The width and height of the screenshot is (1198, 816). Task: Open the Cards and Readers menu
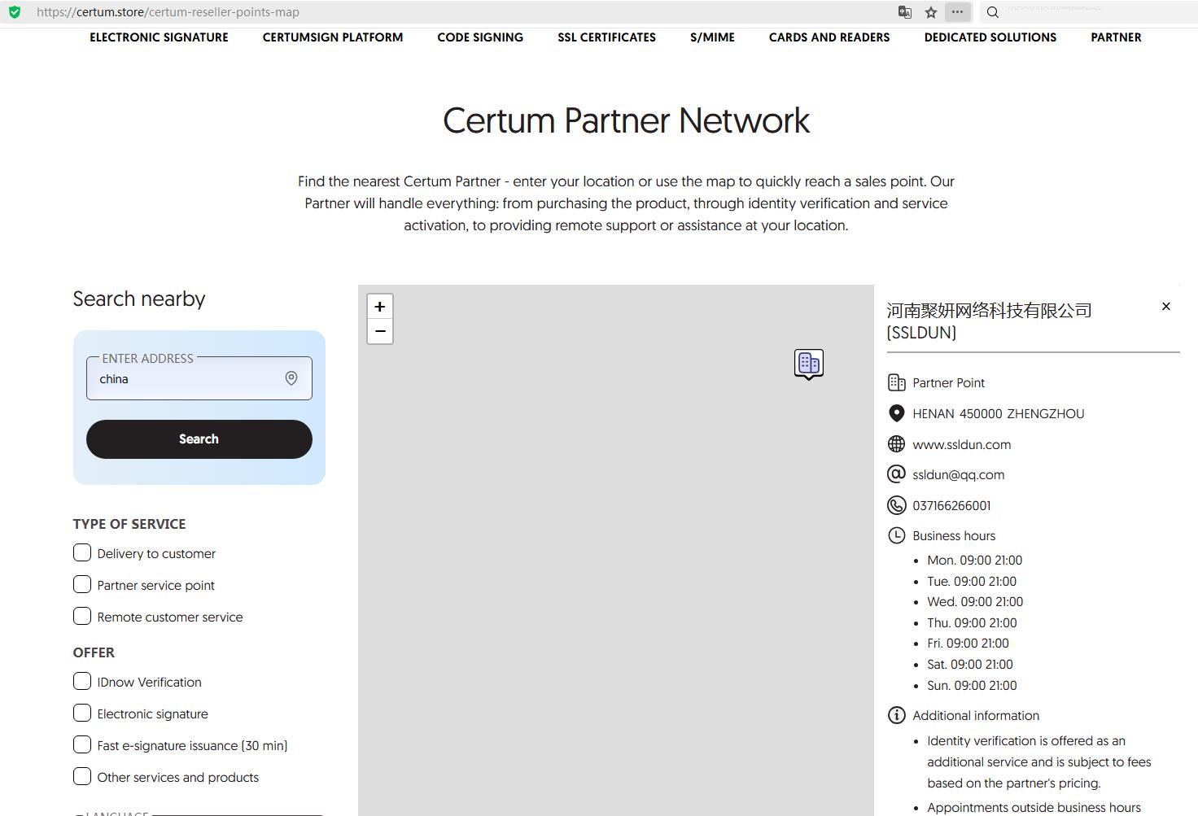coord(829,37)
